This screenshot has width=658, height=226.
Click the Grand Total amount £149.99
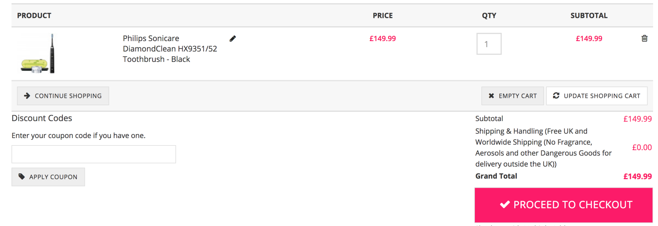tap(637, 176)
